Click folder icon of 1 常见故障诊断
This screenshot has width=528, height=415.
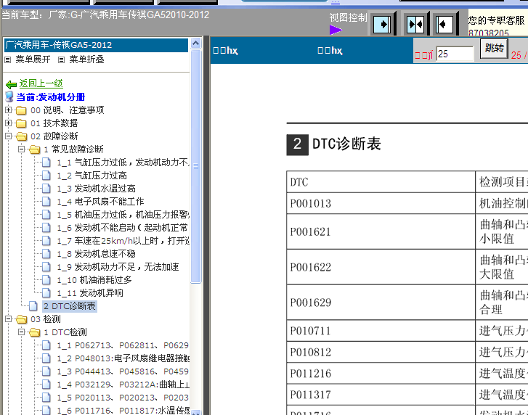pyautogui.click(x=35, y=149)
